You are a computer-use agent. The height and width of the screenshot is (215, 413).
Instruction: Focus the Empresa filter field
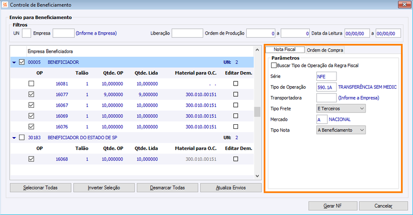tap(63, 33)
